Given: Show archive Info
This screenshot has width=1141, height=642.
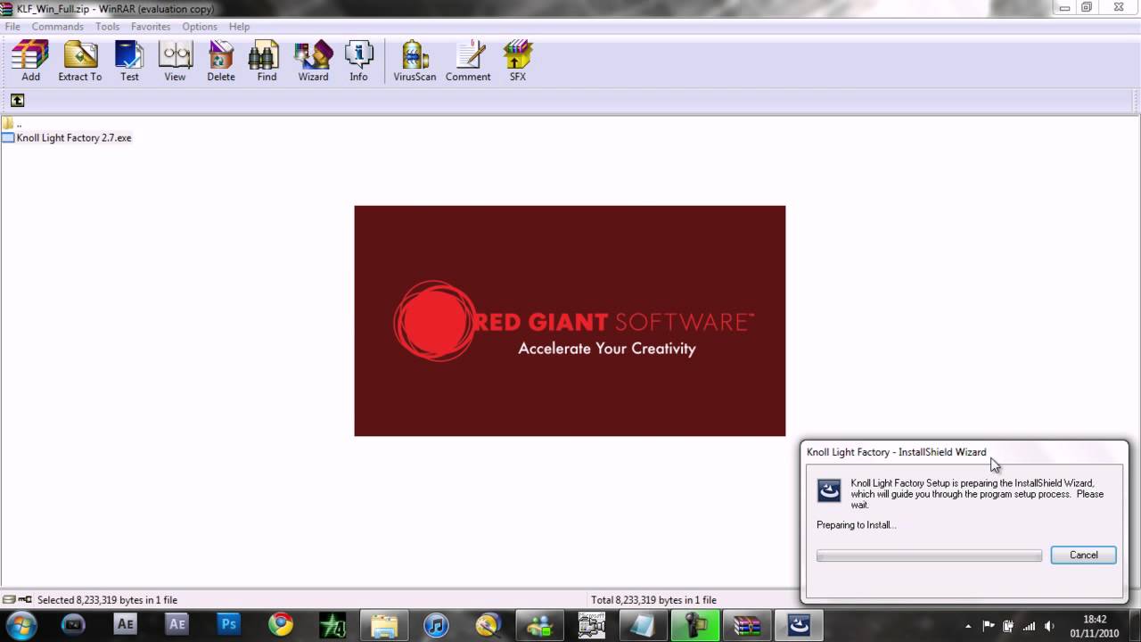Looking at the screenshot, I should pos(358,61).
